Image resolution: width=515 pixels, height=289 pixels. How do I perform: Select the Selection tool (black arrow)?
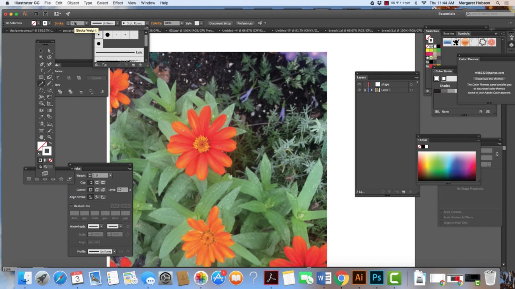pyautogui.click(x=41, y=51)
